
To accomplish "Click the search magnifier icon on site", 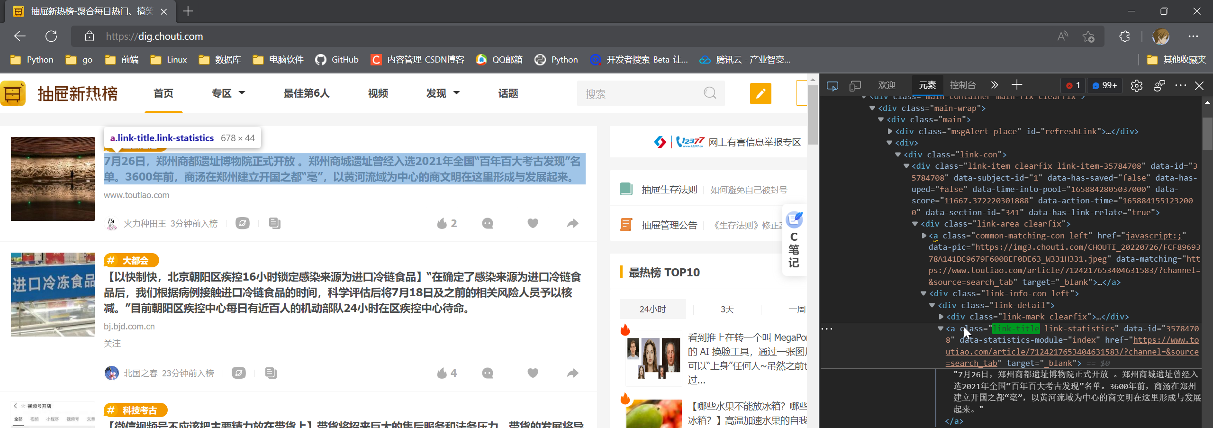I will click(x=710, y=93).
